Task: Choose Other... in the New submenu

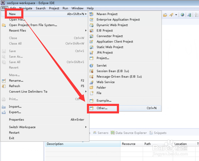Action: click(x=125, y=108)
